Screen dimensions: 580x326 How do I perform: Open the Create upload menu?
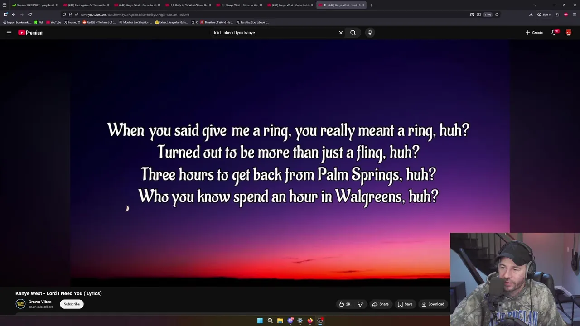click(x=534, y=33)
